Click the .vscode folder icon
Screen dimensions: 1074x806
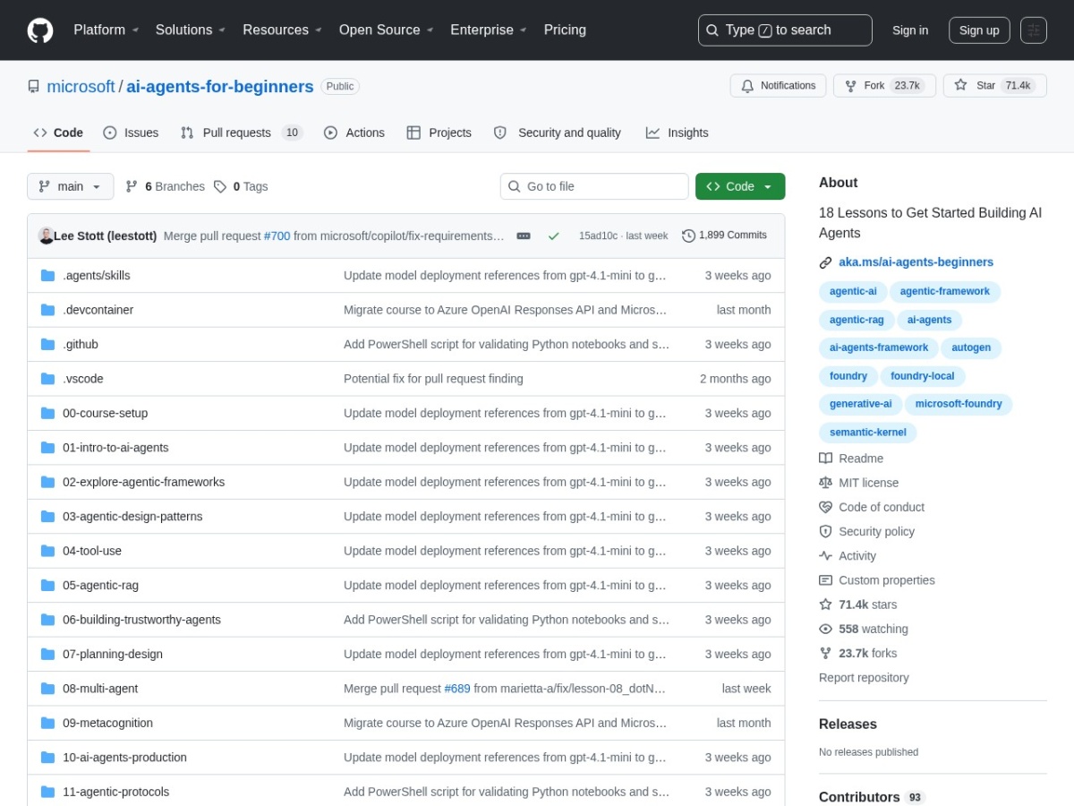coord(47,379)
